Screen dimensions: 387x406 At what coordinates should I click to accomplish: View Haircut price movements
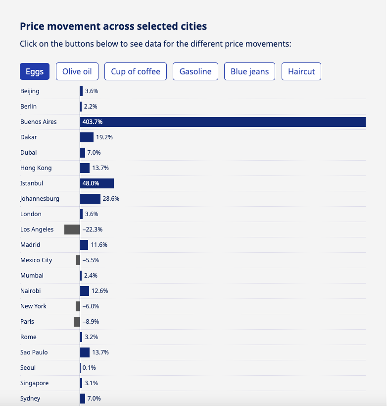coord(301,71)
